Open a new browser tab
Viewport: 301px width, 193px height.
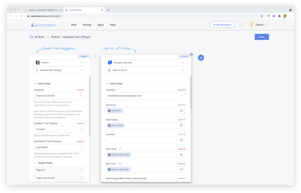point(108,10)
